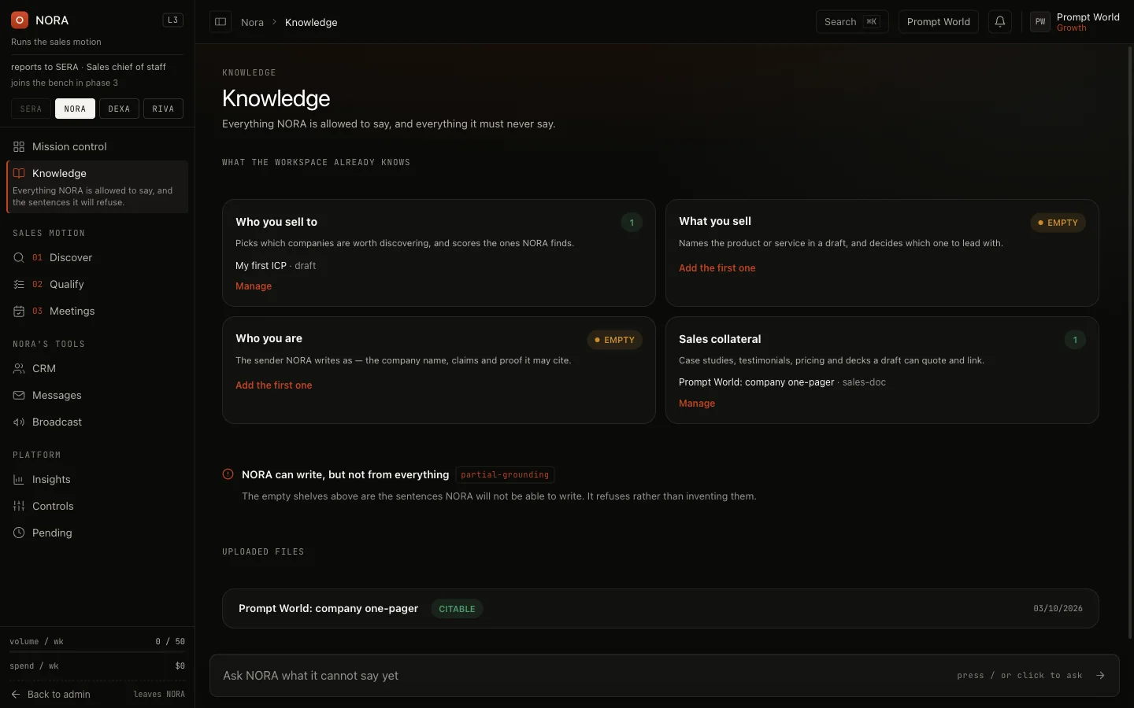Click the partial-grounding warning icon
Screen dimensions: 1134x708
pos(228,474)
